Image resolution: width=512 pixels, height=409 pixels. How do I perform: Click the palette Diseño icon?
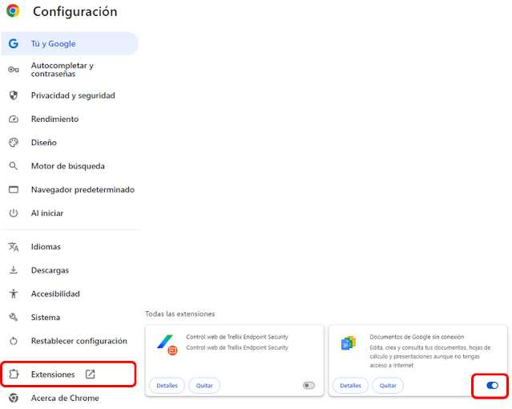pyautogui.click(x=14, y=143)
